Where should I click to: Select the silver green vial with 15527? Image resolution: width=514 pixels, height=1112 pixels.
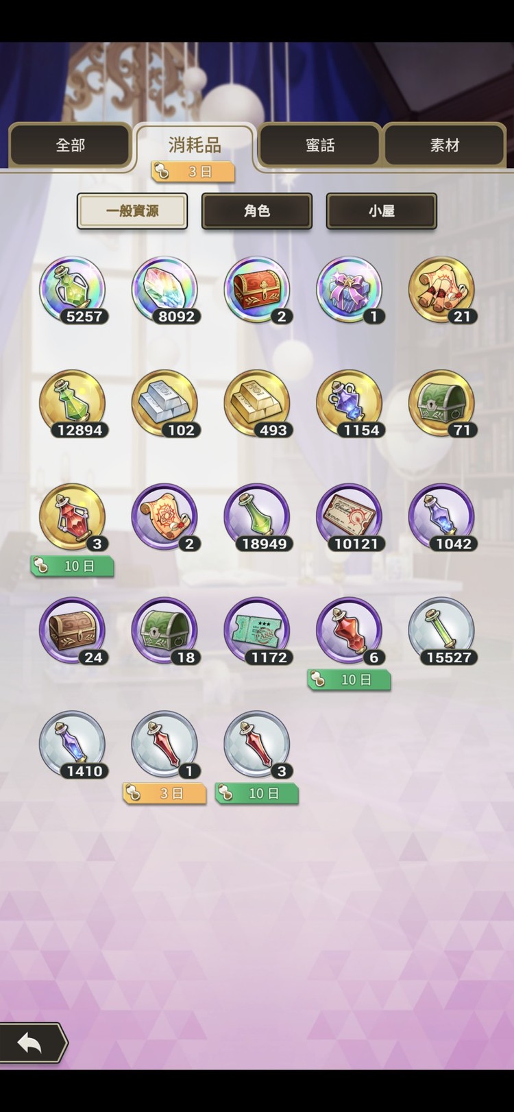pos(442,632)
